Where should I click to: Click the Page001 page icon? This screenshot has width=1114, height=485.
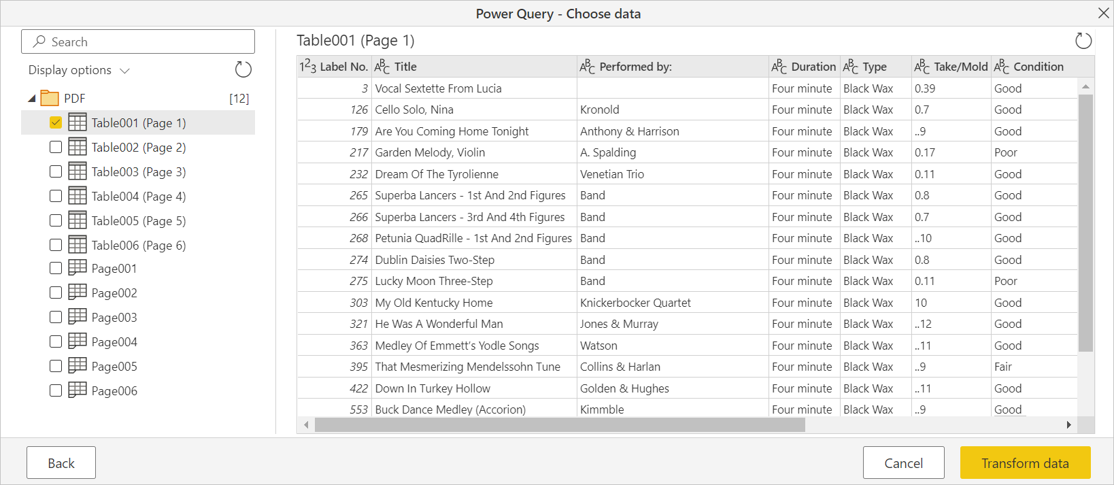[78, 267]
